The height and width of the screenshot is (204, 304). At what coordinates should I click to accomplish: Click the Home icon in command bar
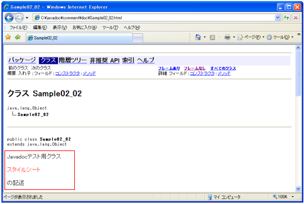[x=198, y=37]
